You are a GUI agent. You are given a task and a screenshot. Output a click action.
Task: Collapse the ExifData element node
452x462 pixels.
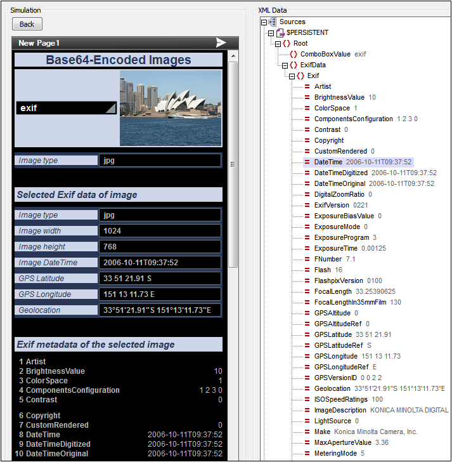(285, 65)
